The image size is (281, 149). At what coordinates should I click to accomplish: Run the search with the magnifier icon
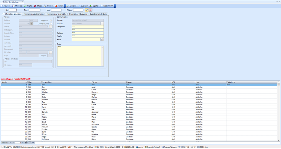pos(86,10)
